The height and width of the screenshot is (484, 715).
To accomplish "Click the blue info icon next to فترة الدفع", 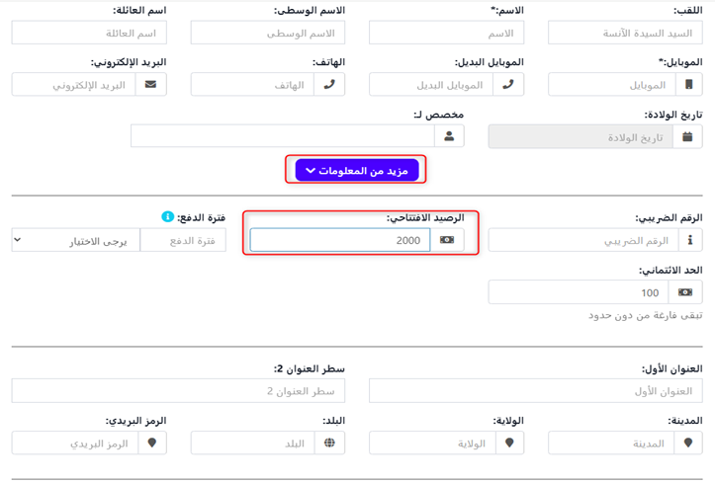I will (167, 216).
